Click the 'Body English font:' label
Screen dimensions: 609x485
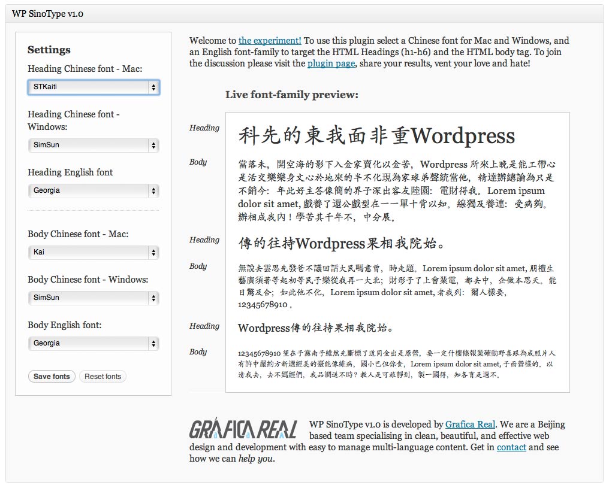point(65,325)
